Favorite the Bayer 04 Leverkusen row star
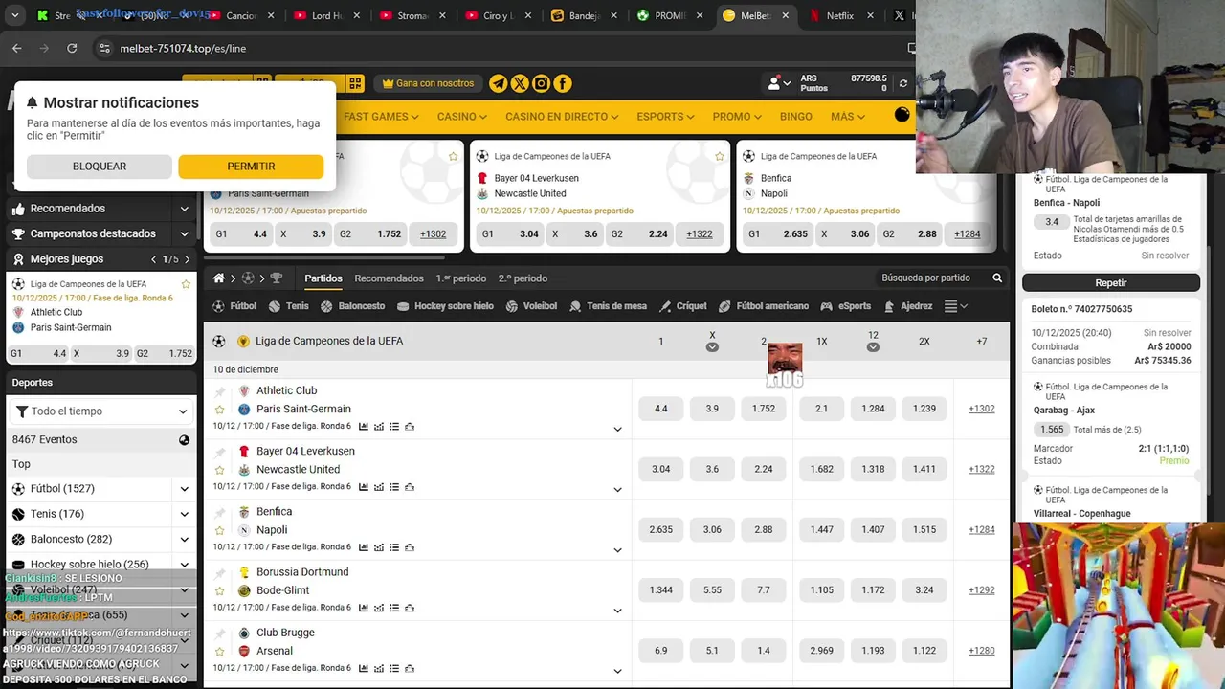The width and height of the screenshot is (1225, 689). tap(219, 470)
